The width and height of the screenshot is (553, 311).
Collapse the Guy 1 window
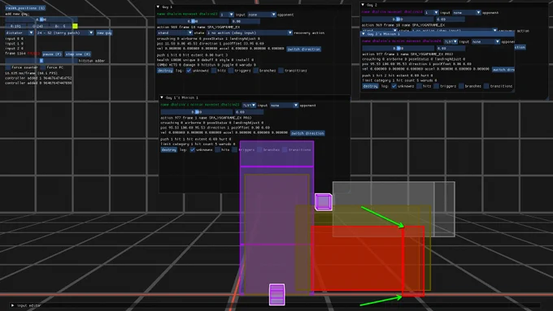(158, 7)
